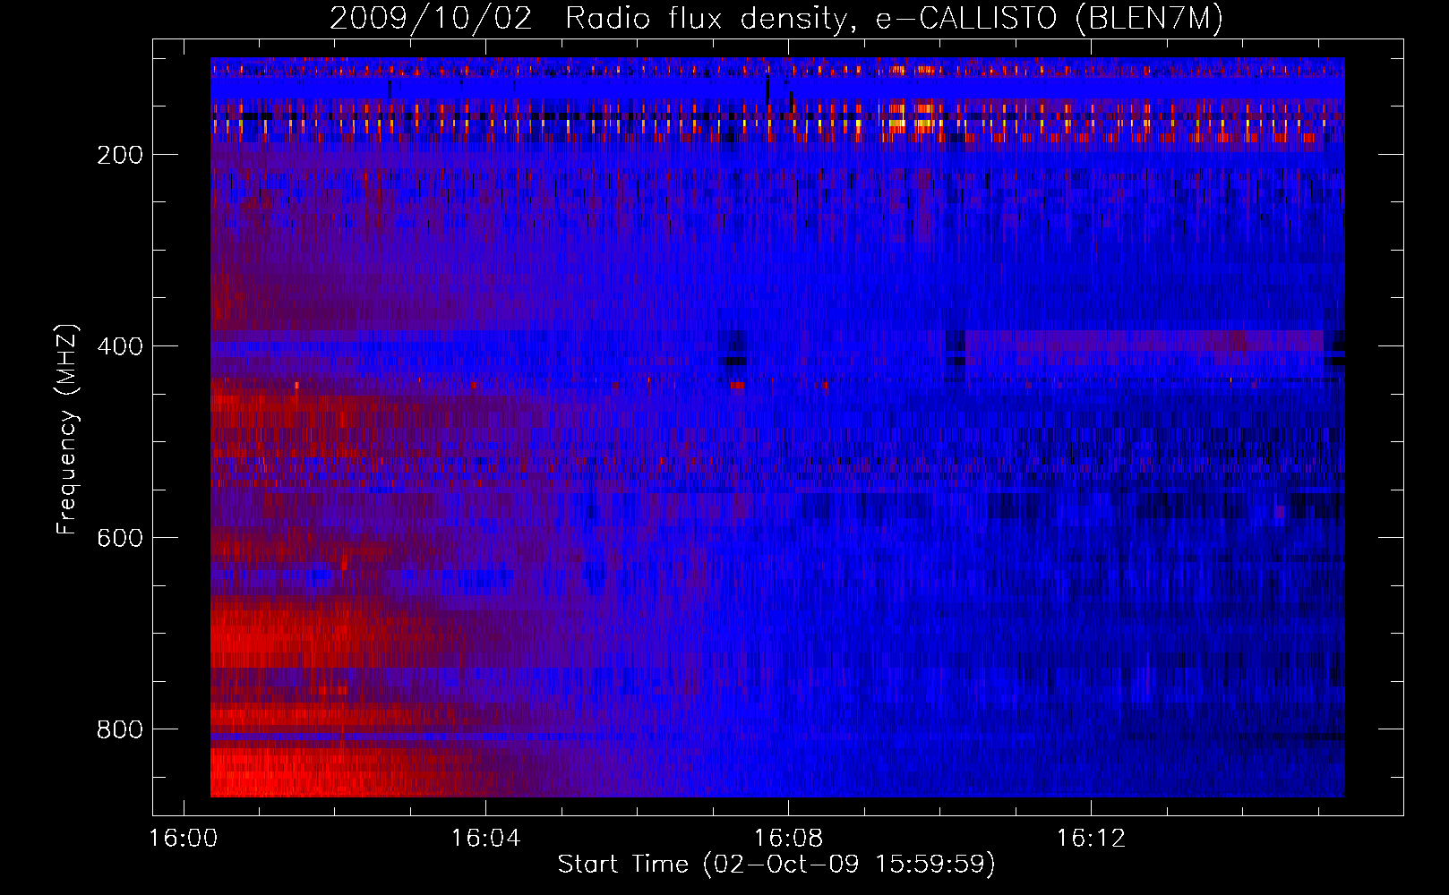Select the 200 frequency tick label

[120, 155]
